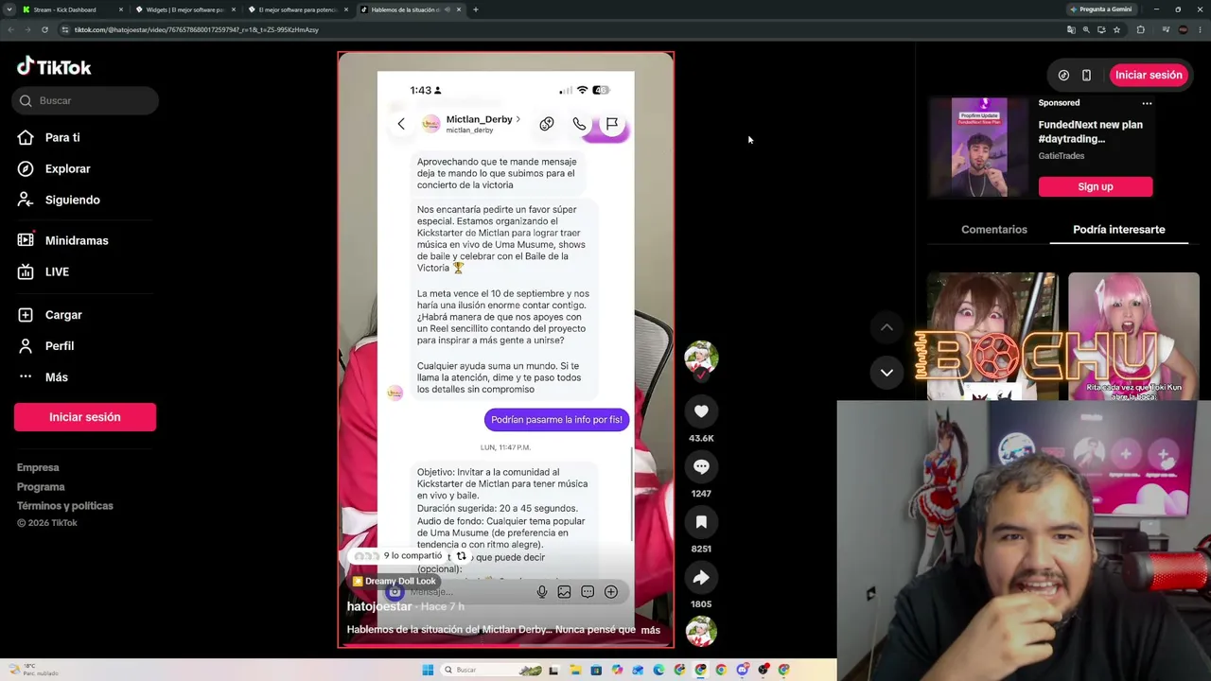Click the sidebar Iniciar sesión button

point(85,417)
